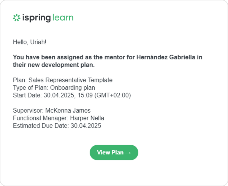Click the "Hello, Uriah!" greeting
Viewport: 228px width, 186px height.
pos(30,42)
